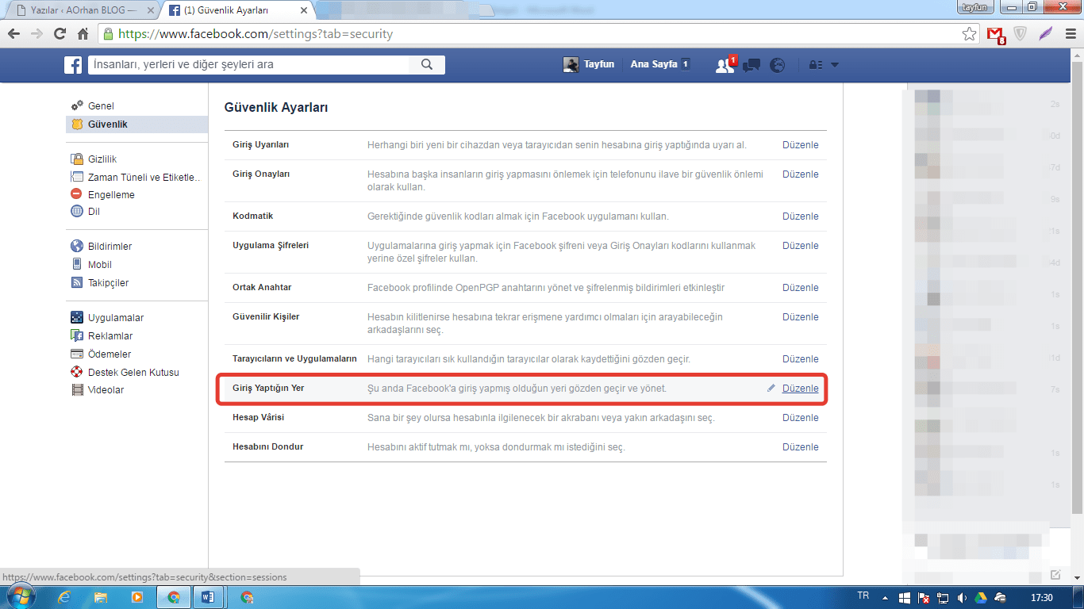Click Ana Sayfa link in header

[654, 65]
